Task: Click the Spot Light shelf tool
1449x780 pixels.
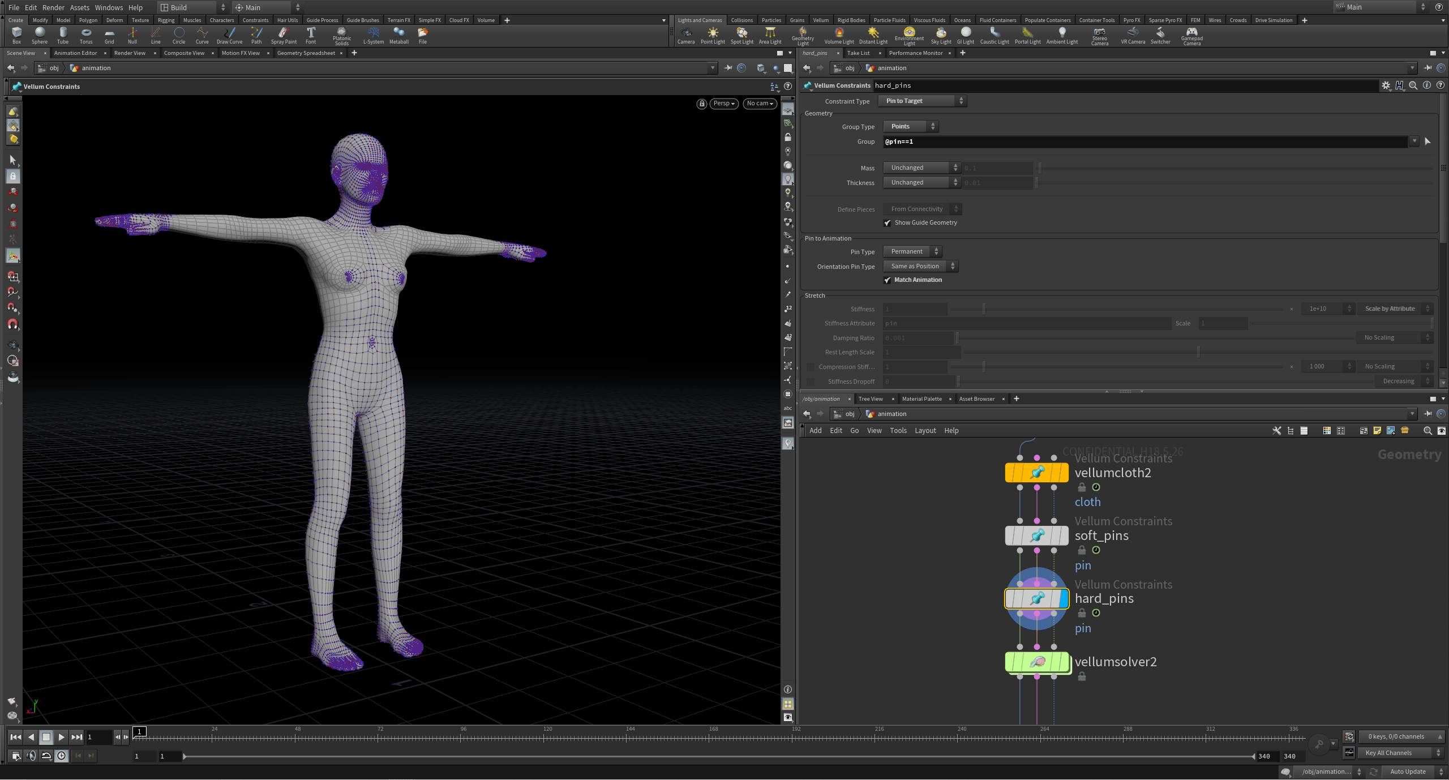Action: (741, 35)
